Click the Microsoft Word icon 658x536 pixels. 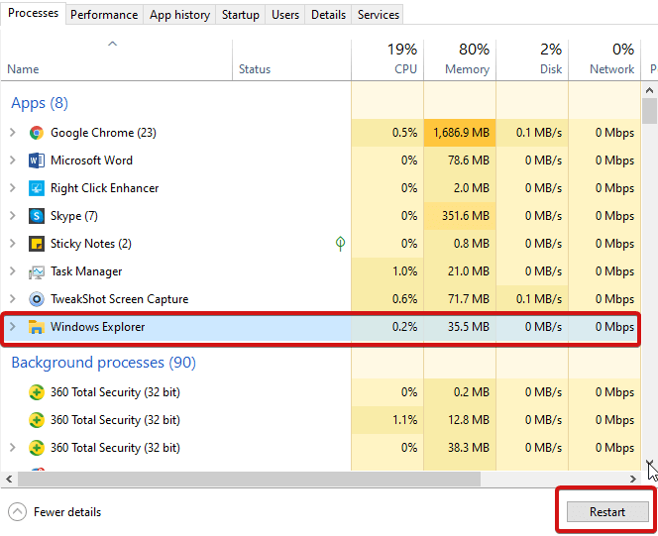(x=37, y=161)
